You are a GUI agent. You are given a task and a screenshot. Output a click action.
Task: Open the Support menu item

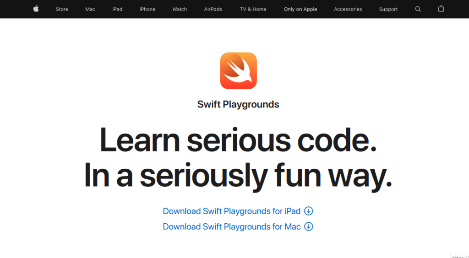(x=388, y=9)
